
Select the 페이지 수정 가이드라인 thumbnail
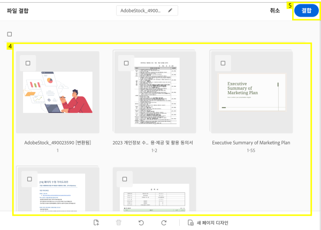pyautogui.click(x=58, y=189)
